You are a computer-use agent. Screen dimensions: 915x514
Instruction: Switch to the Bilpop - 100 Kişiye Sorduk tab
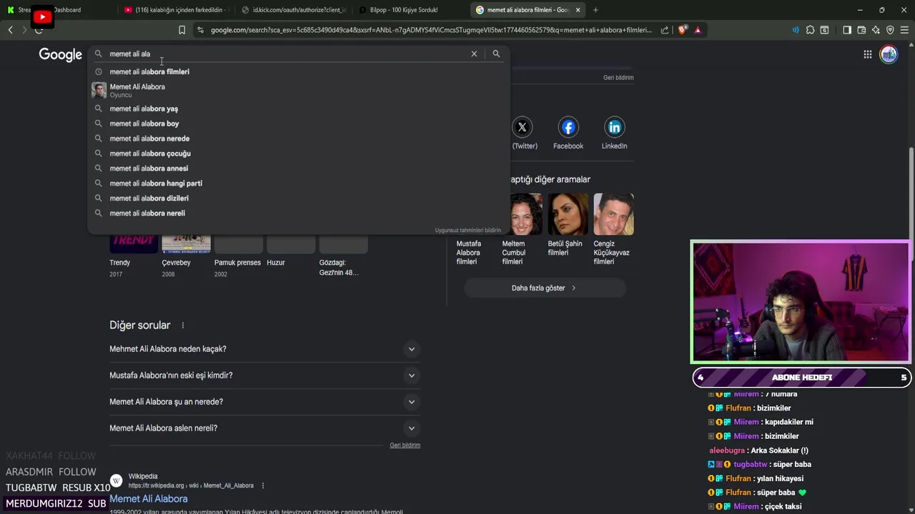click(x=404, y=10)
